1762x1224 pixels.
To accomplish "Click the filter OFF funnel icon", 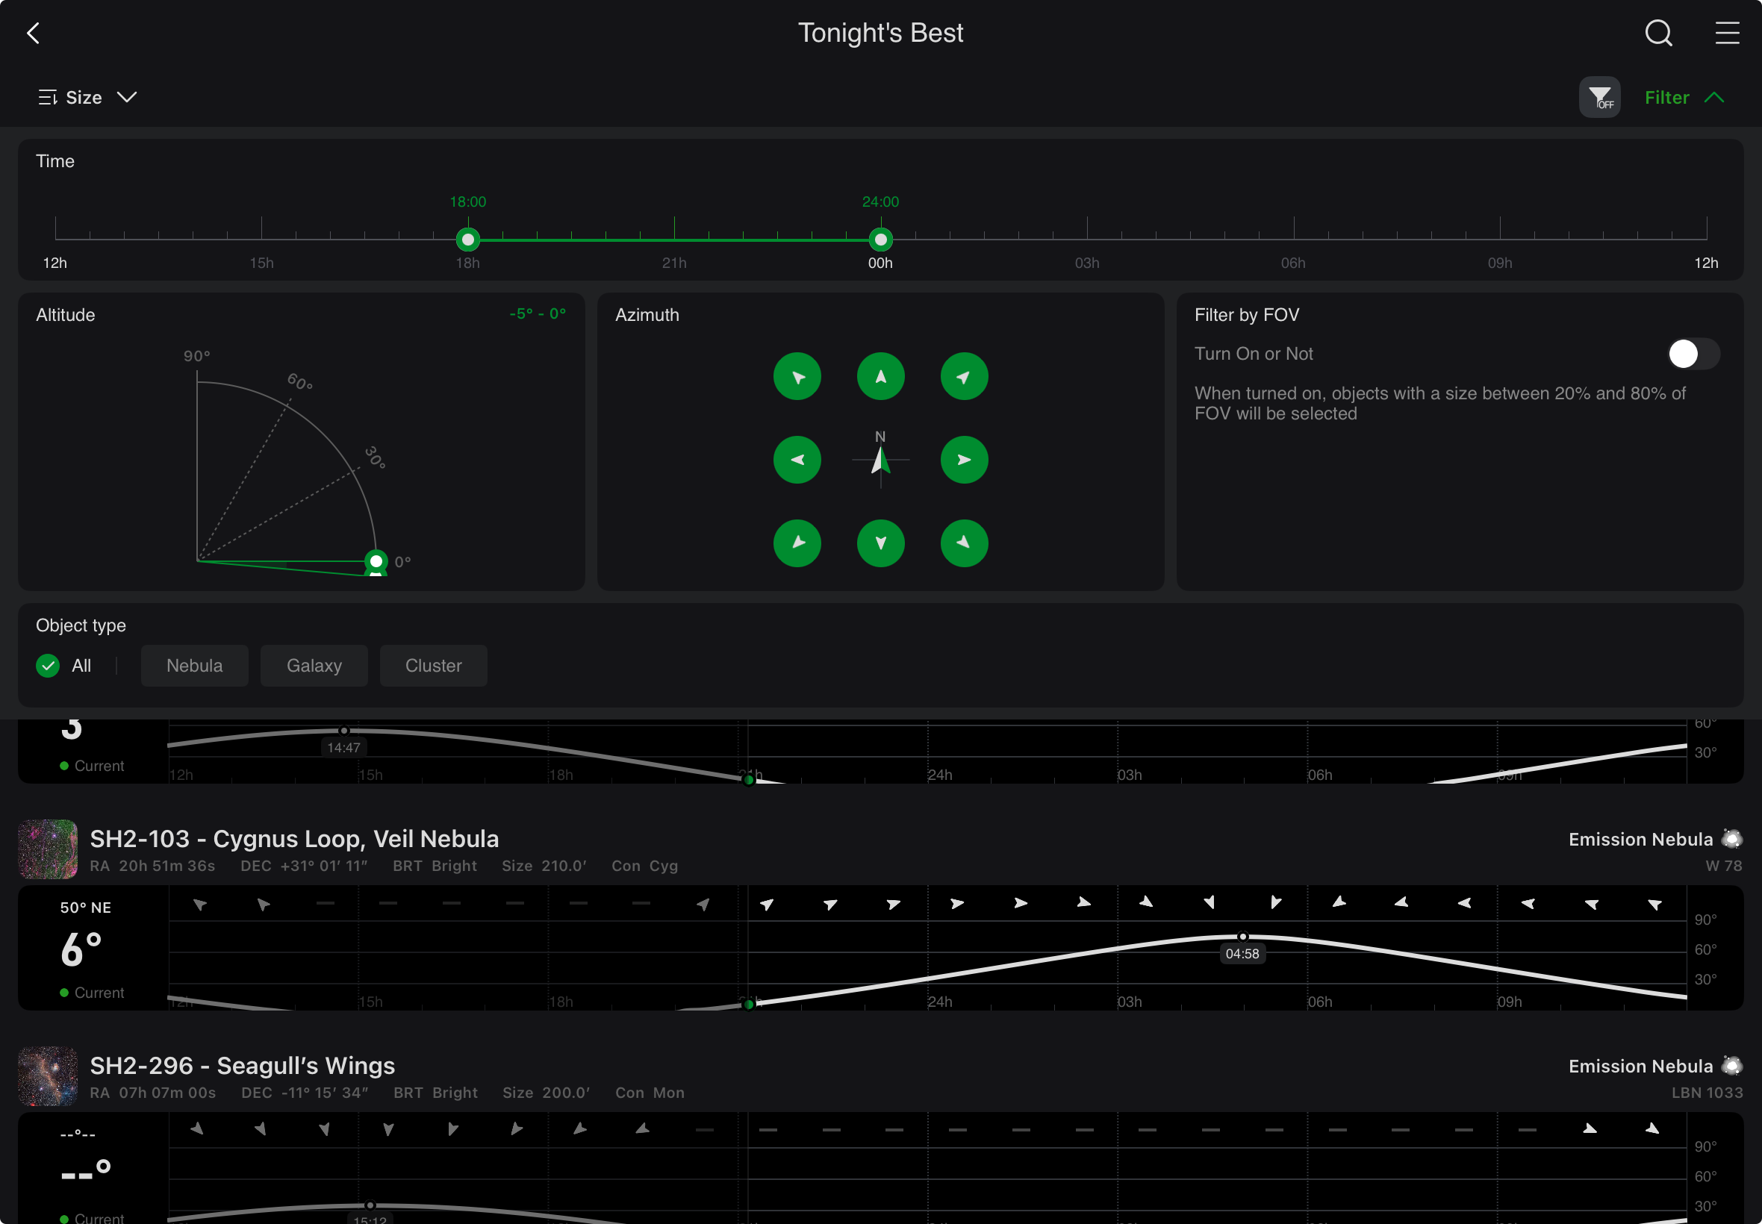I will 1599,98.
